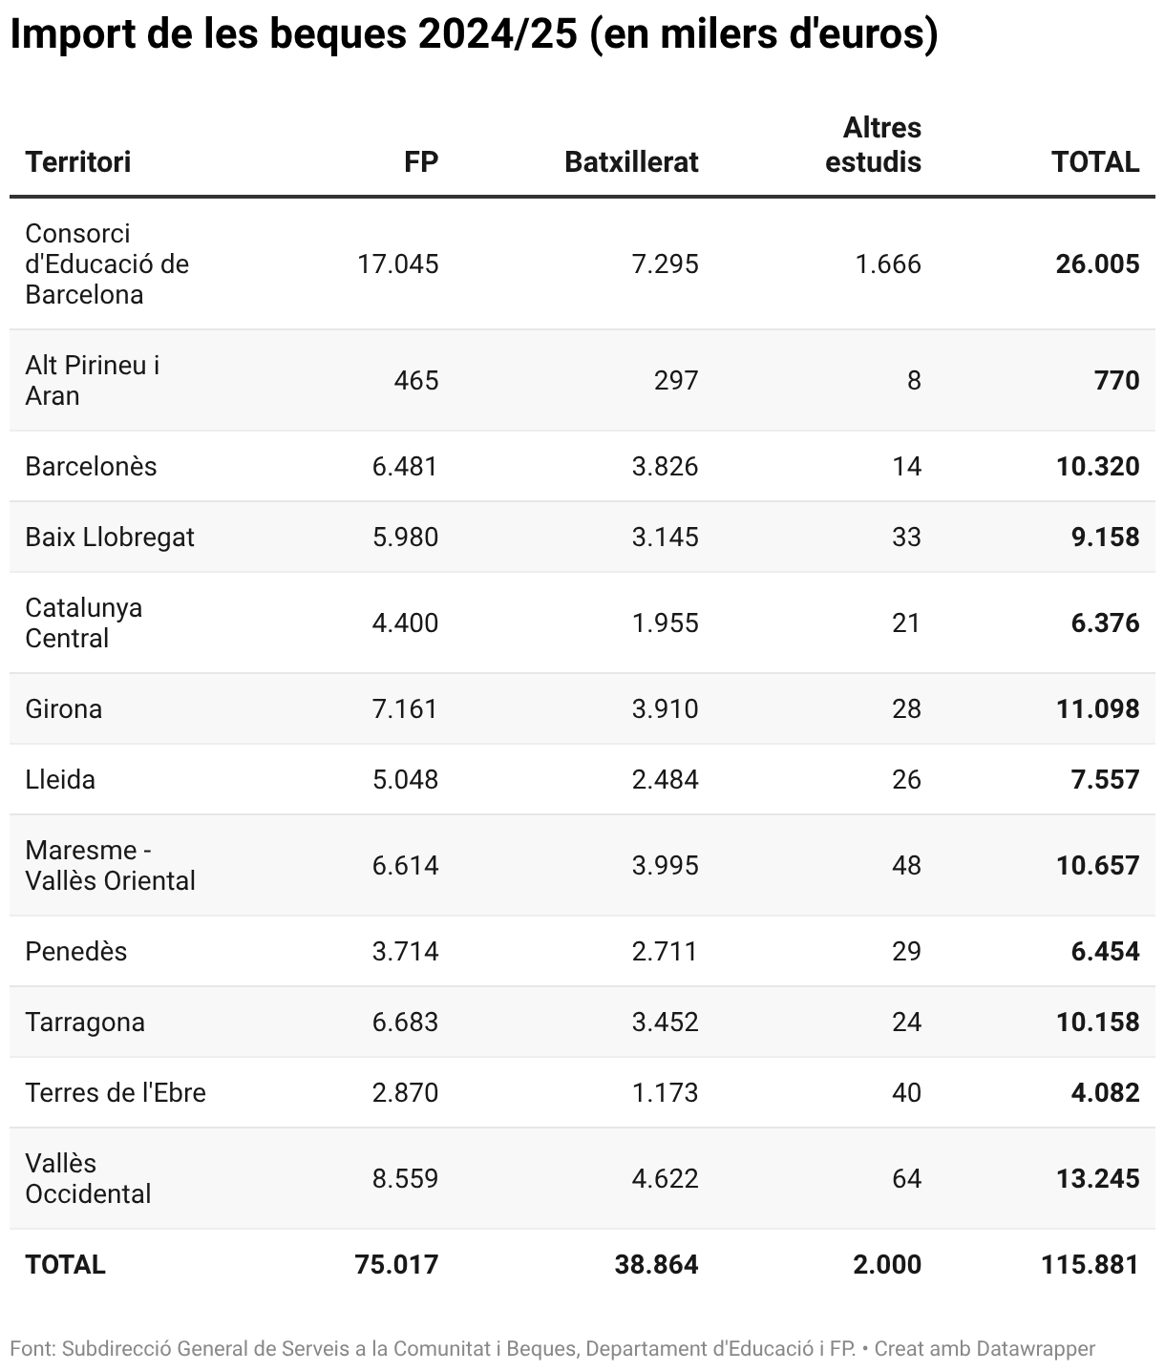Click the grand total value 115.881

(1090, 1265)
